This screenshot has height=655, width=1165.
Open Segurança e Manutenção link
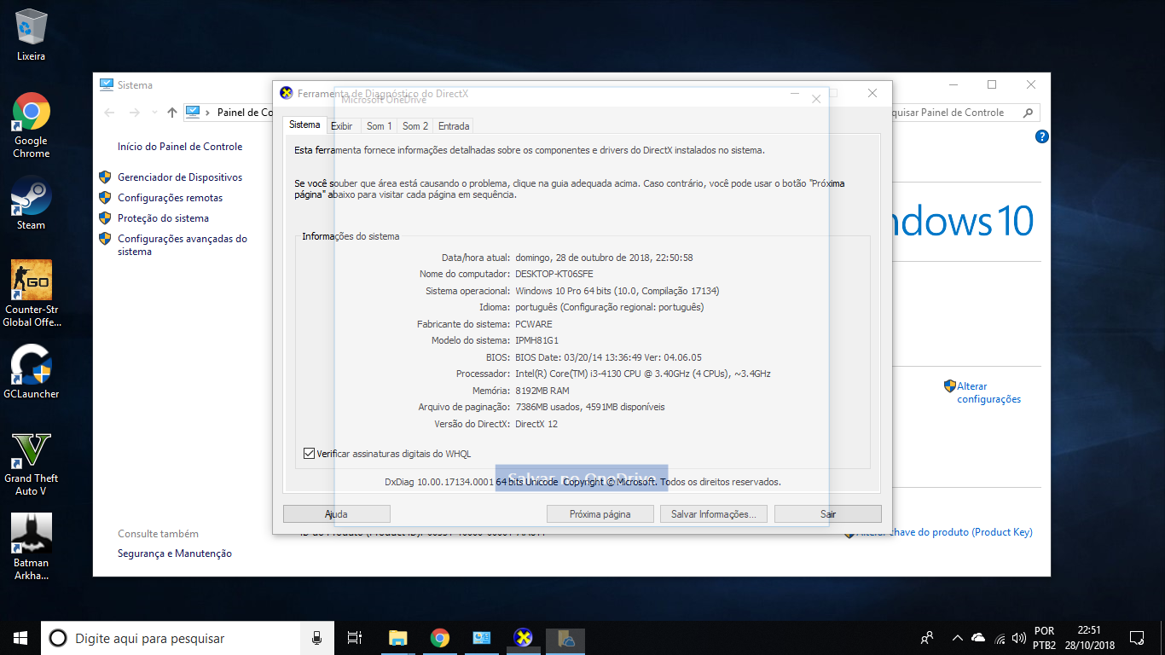pos(175,554)
